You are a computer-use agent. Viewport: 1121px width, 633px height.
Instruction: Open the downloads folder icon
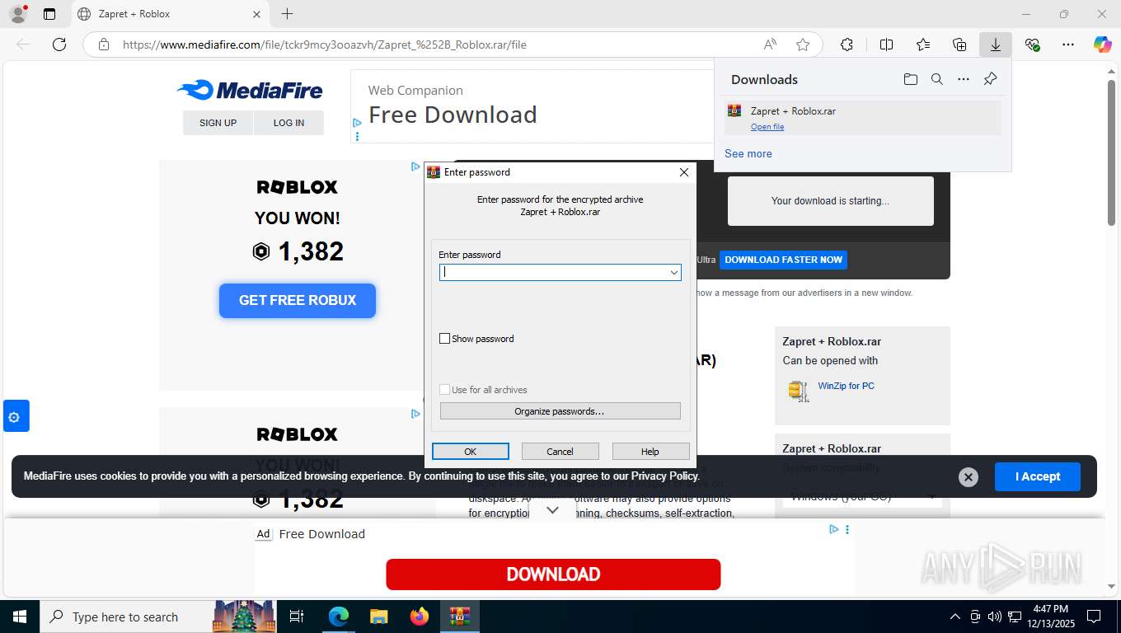[910, 79]
